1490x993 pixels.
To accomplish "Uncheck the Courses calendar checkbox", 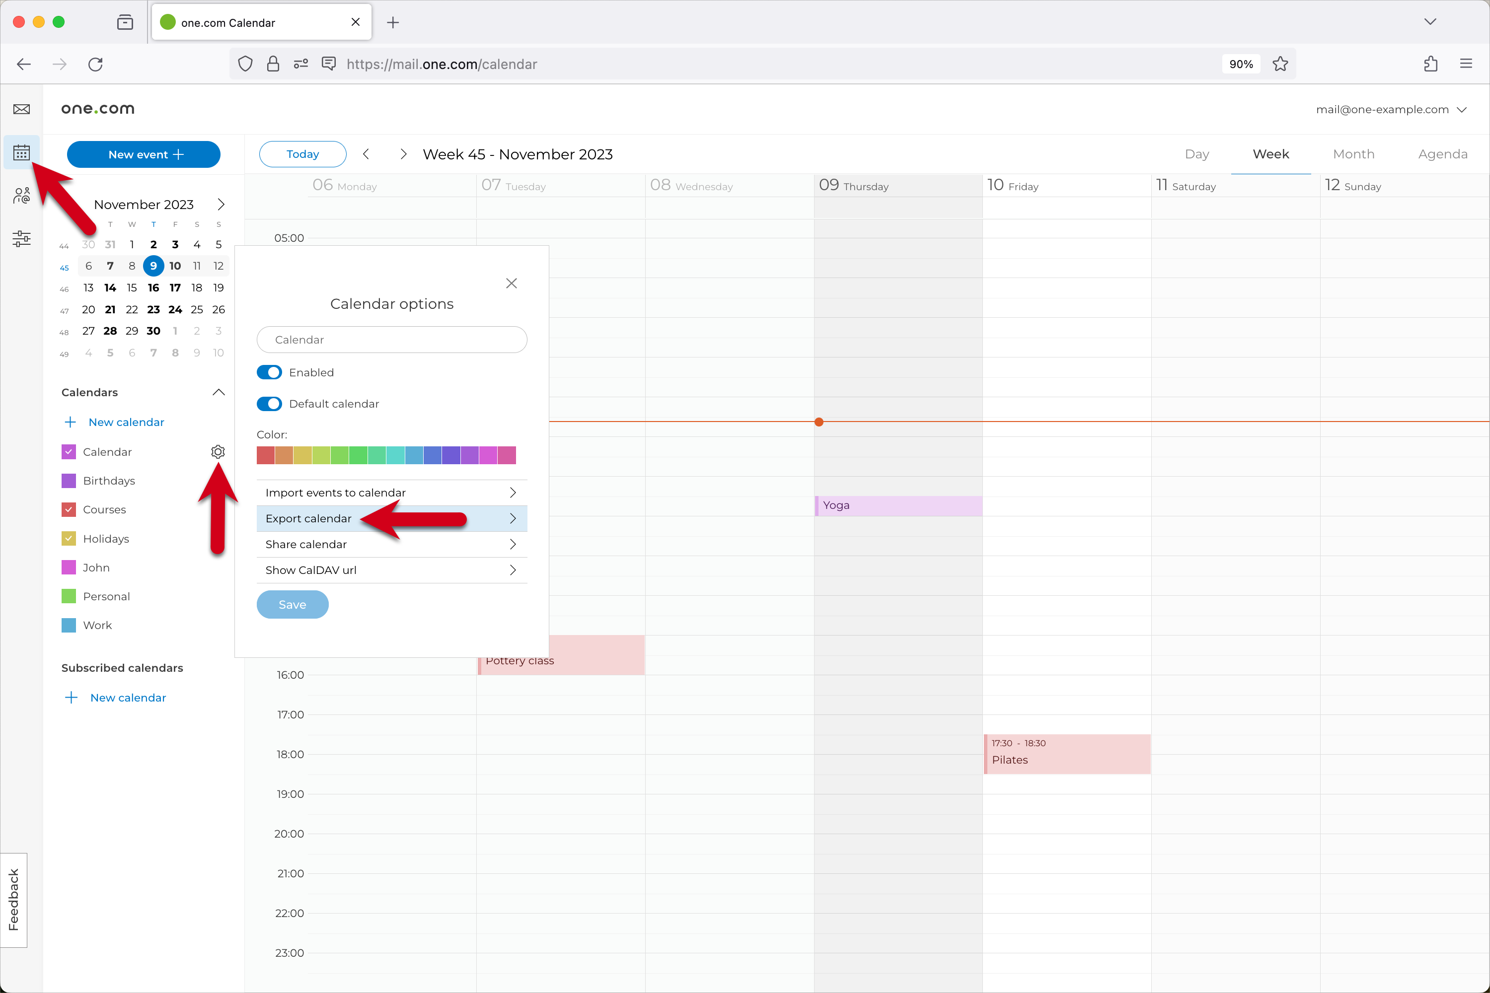I will pos(69,509).
